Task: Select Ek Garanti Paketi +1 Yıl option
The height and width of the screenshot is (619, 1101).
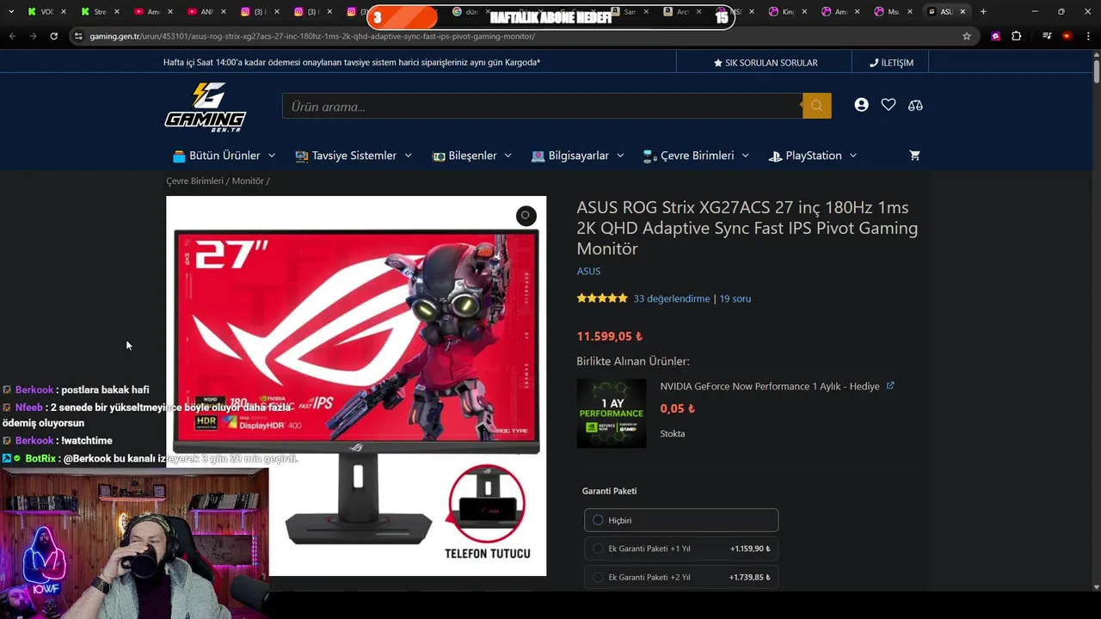Action: pos(681,549)
